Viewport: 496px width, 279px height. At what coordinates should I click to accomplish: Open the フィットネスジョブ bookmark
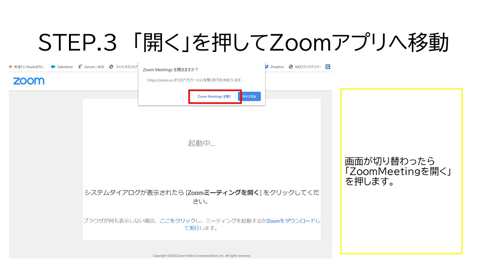123,67
